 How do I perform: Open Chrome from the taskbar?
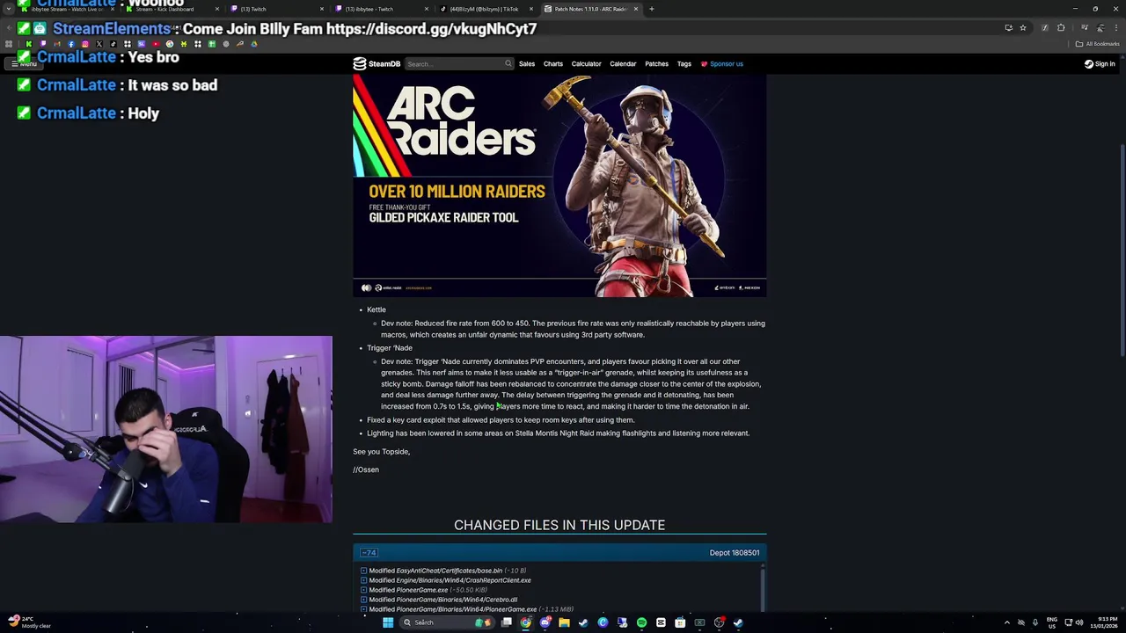point(526,622)
